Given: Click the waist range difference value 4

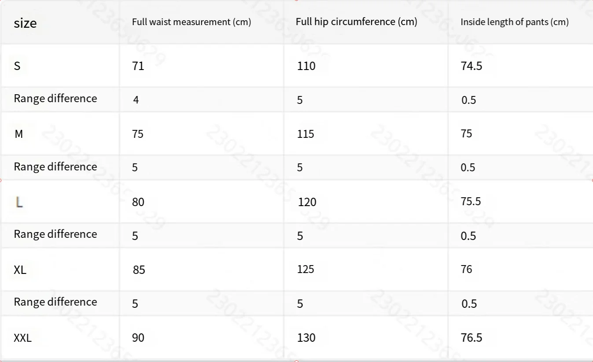Looking at the screenshot, I should [x=136, y=100].
